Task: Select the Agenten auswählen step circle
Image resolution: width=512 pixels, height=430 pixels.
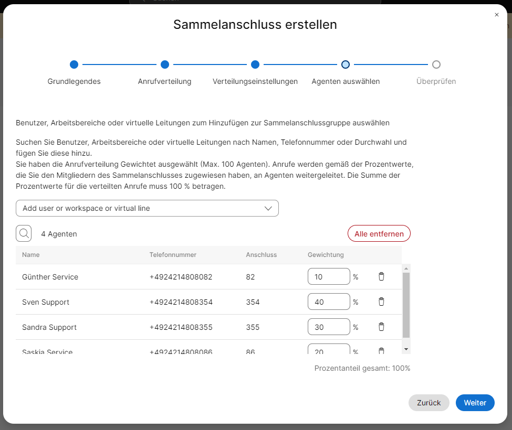Action: coord(346,64)
